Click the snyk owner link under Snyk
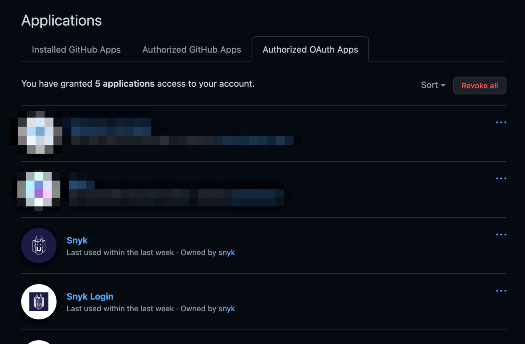The width and height of the screenshot is (525, 344). point(227,252)
